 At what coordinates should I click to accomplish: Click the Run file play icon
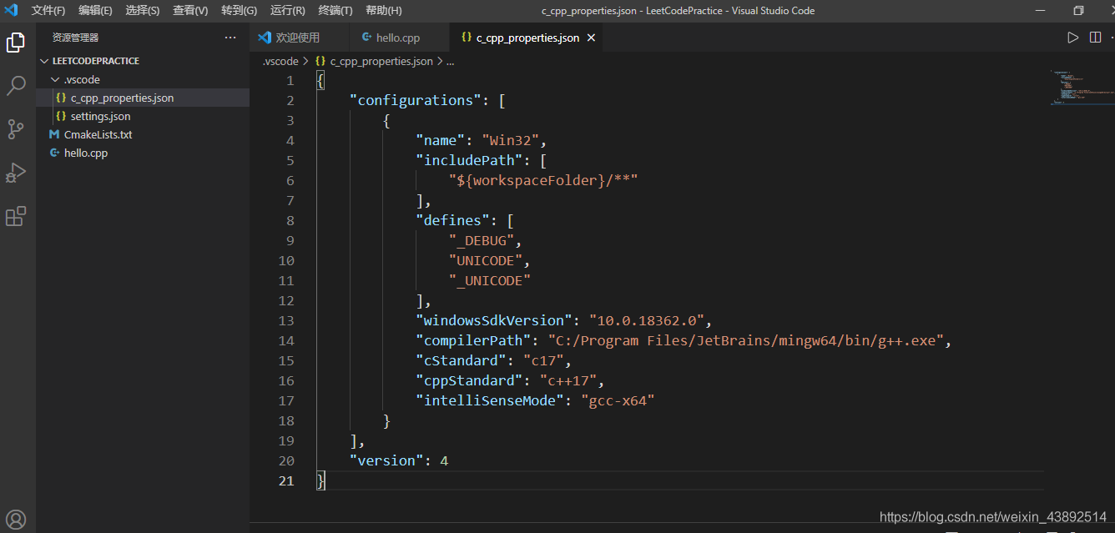(1073, 38)
